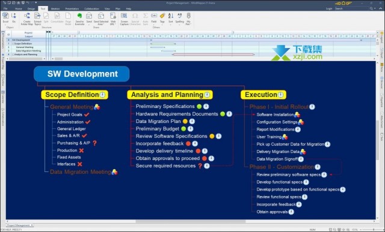Click the Login link in title area
Screen dimensions: 385x232
click(x=329, y=8)
